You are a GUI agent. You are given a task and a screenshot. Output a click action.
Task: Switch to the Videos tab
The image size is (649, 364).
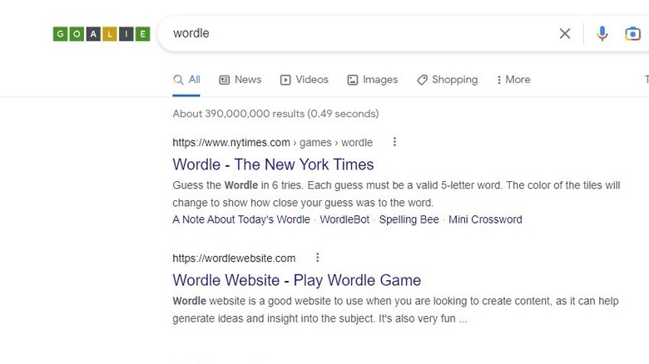[304, 80]
